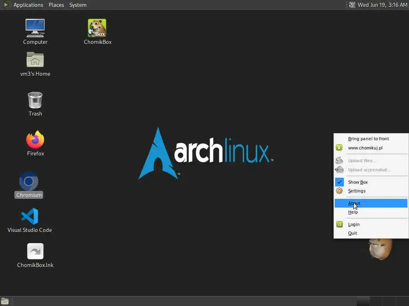The height and width of the screenshot is (306, 409).
Task: Click the show desktop icon in bottom panel
Action: (5, 301)
